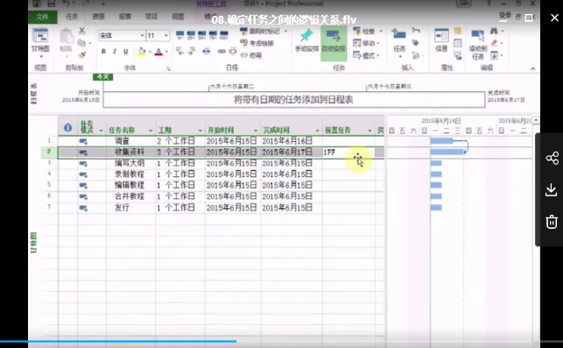Click the trash delete icon
563x348 pixels.
pyautogui.click(x=552, y=222)
